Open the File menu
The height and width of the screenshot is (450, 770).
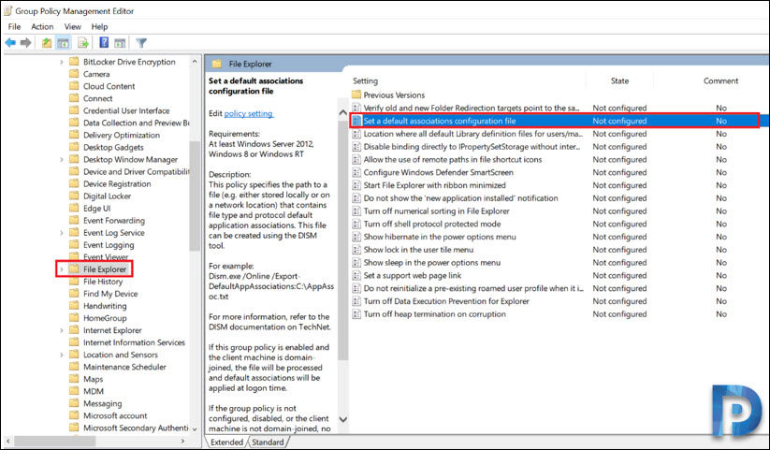point(14,26)
